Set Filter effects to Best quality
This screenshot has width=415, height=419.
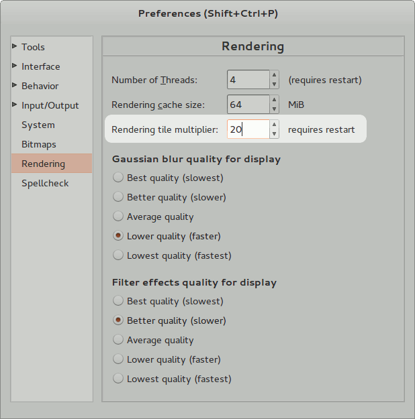[x=118, y=301]
